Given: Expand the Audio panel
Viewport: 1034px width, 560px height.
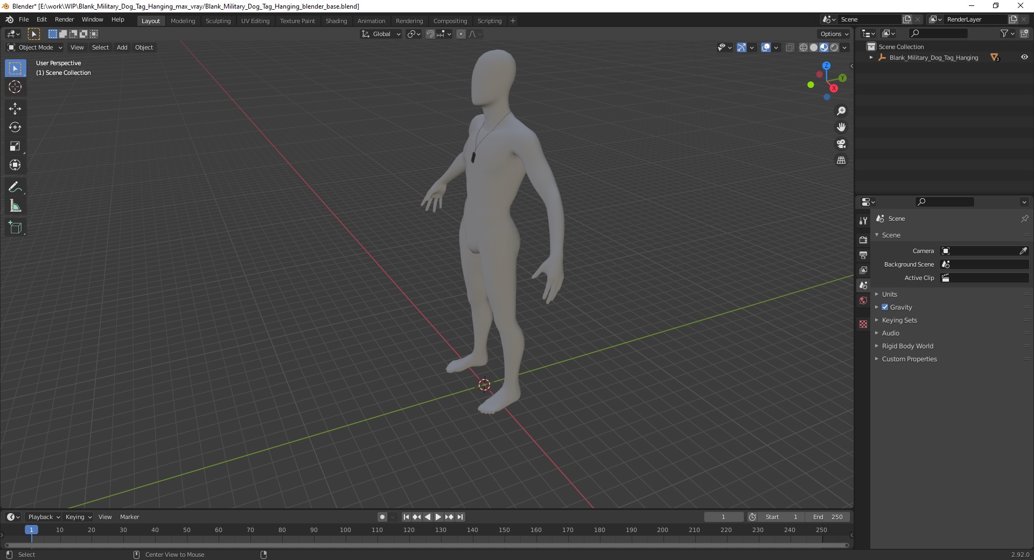Looking at the screenshot, I should pyautogui.click(x=891, y=333).
